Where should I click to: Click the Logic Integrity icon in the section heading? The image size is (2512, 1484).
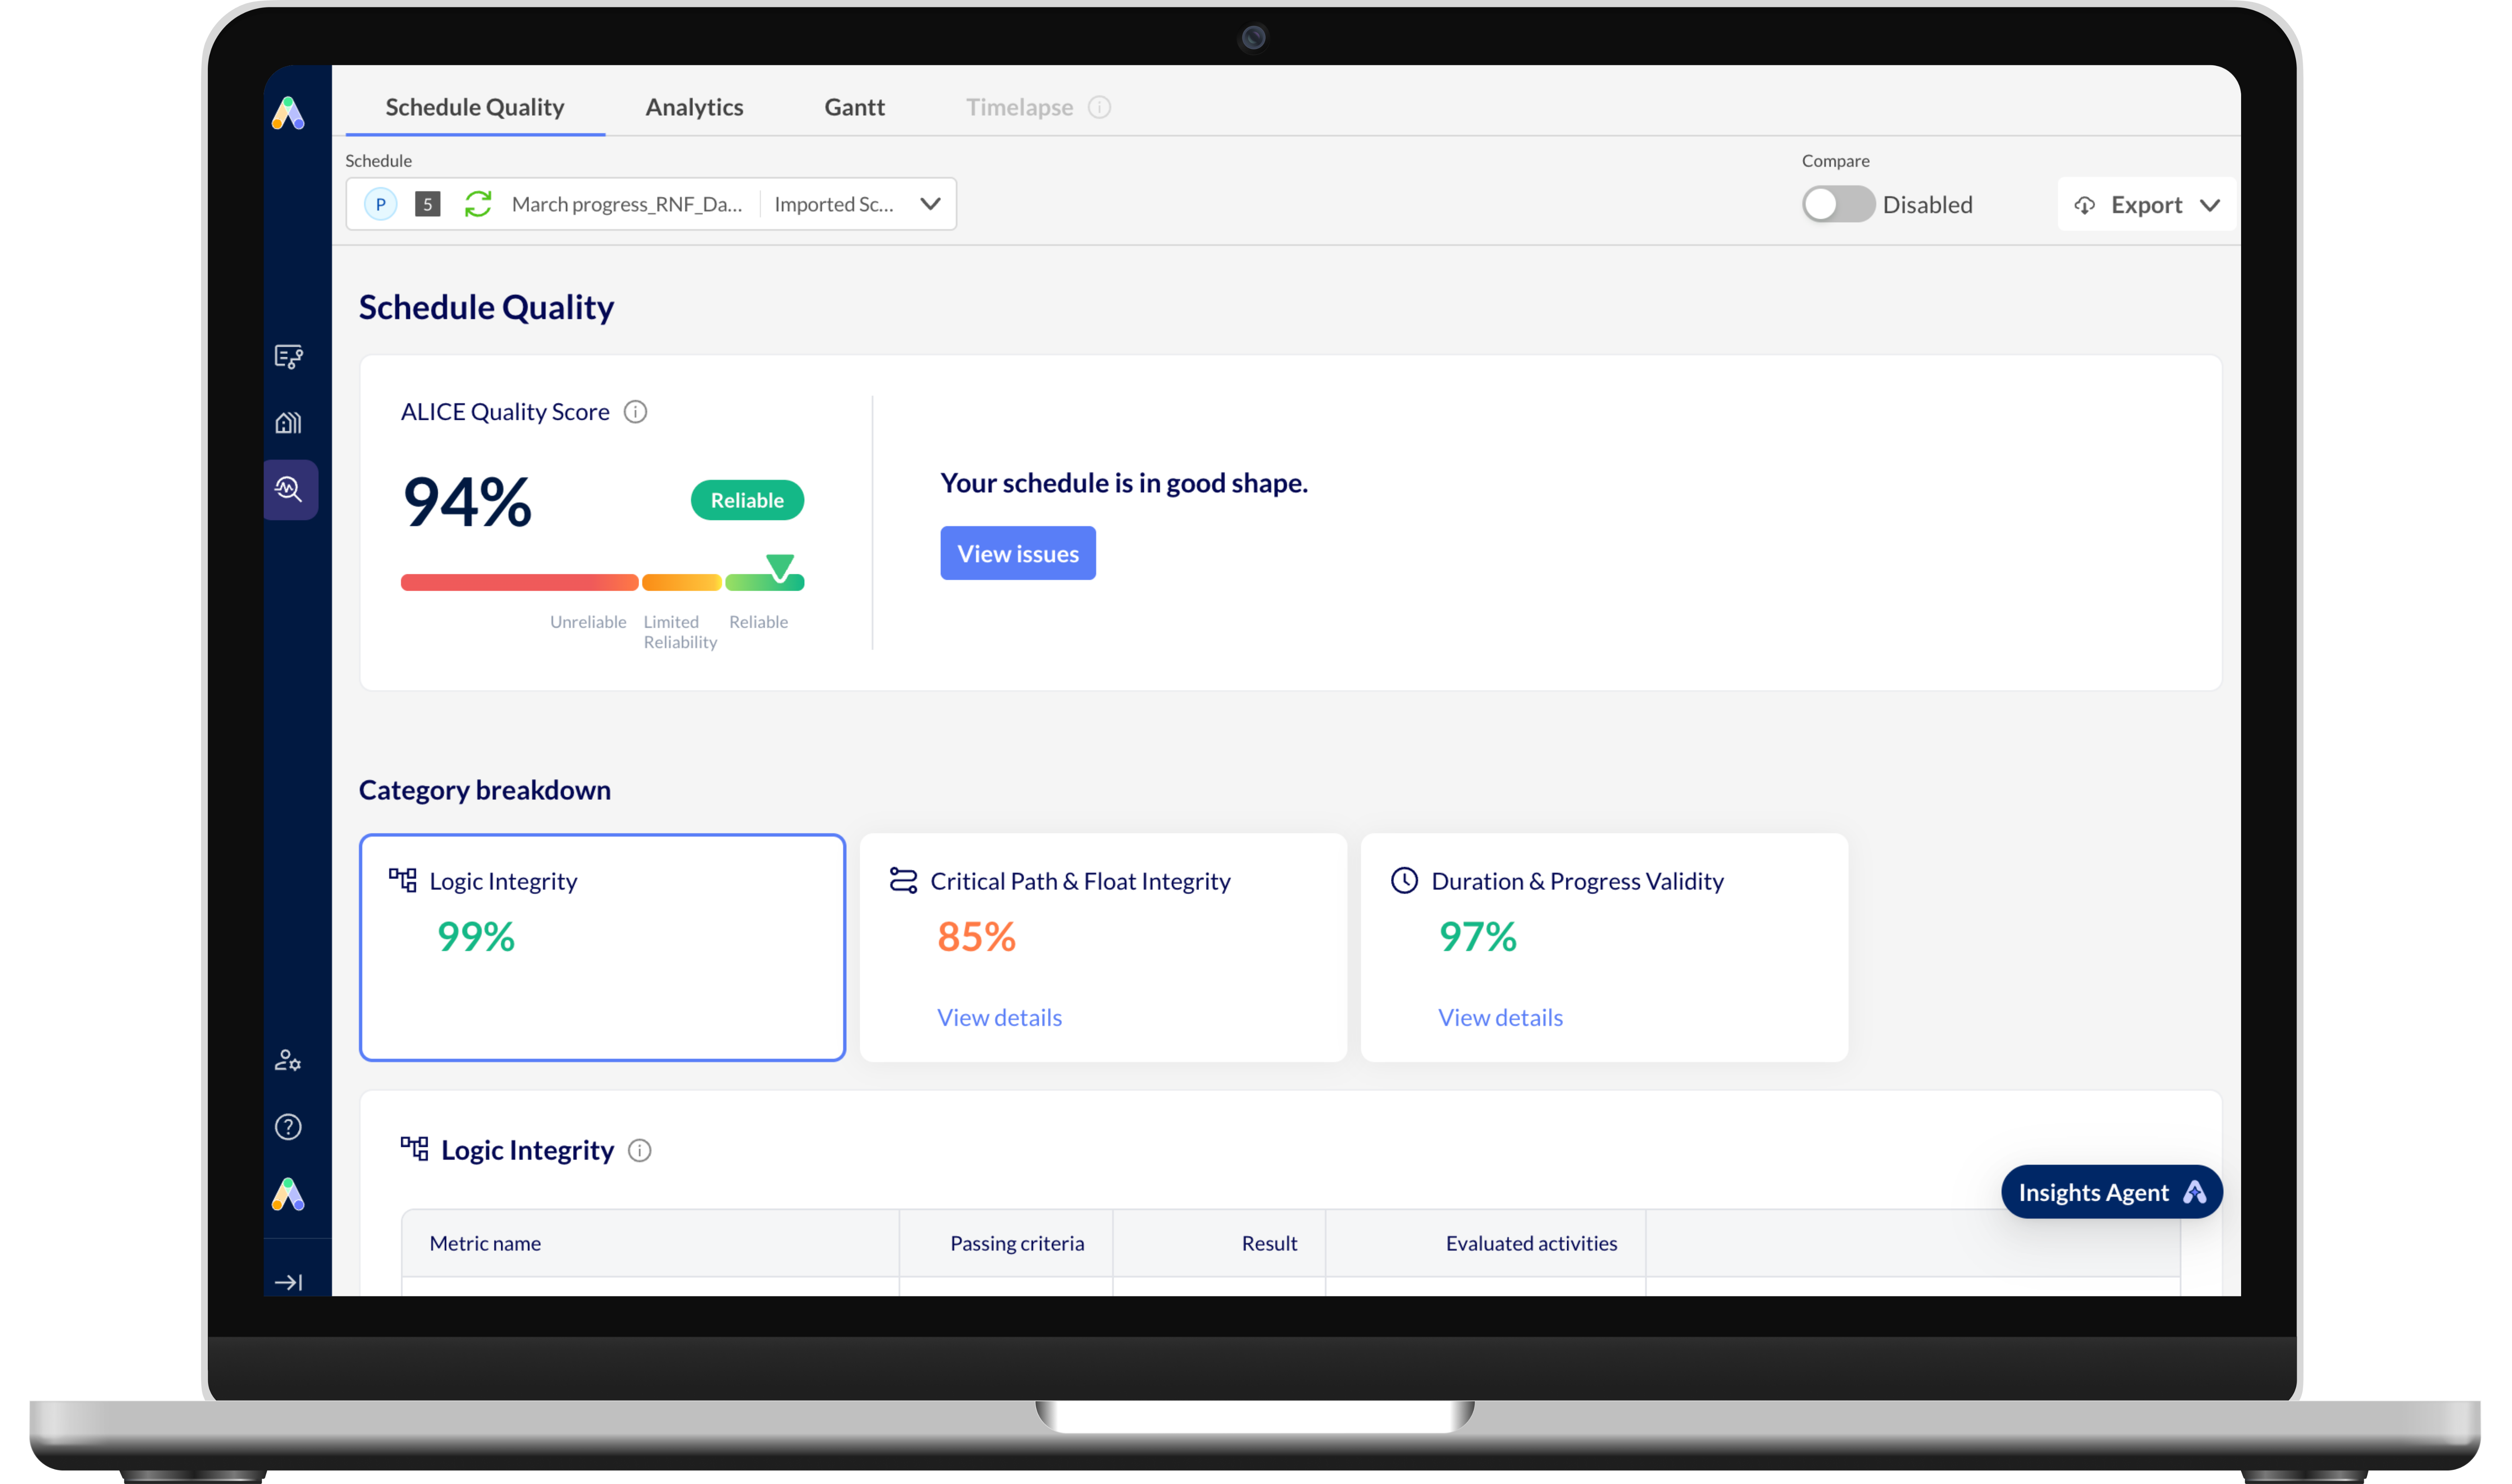pos(414,1148)
